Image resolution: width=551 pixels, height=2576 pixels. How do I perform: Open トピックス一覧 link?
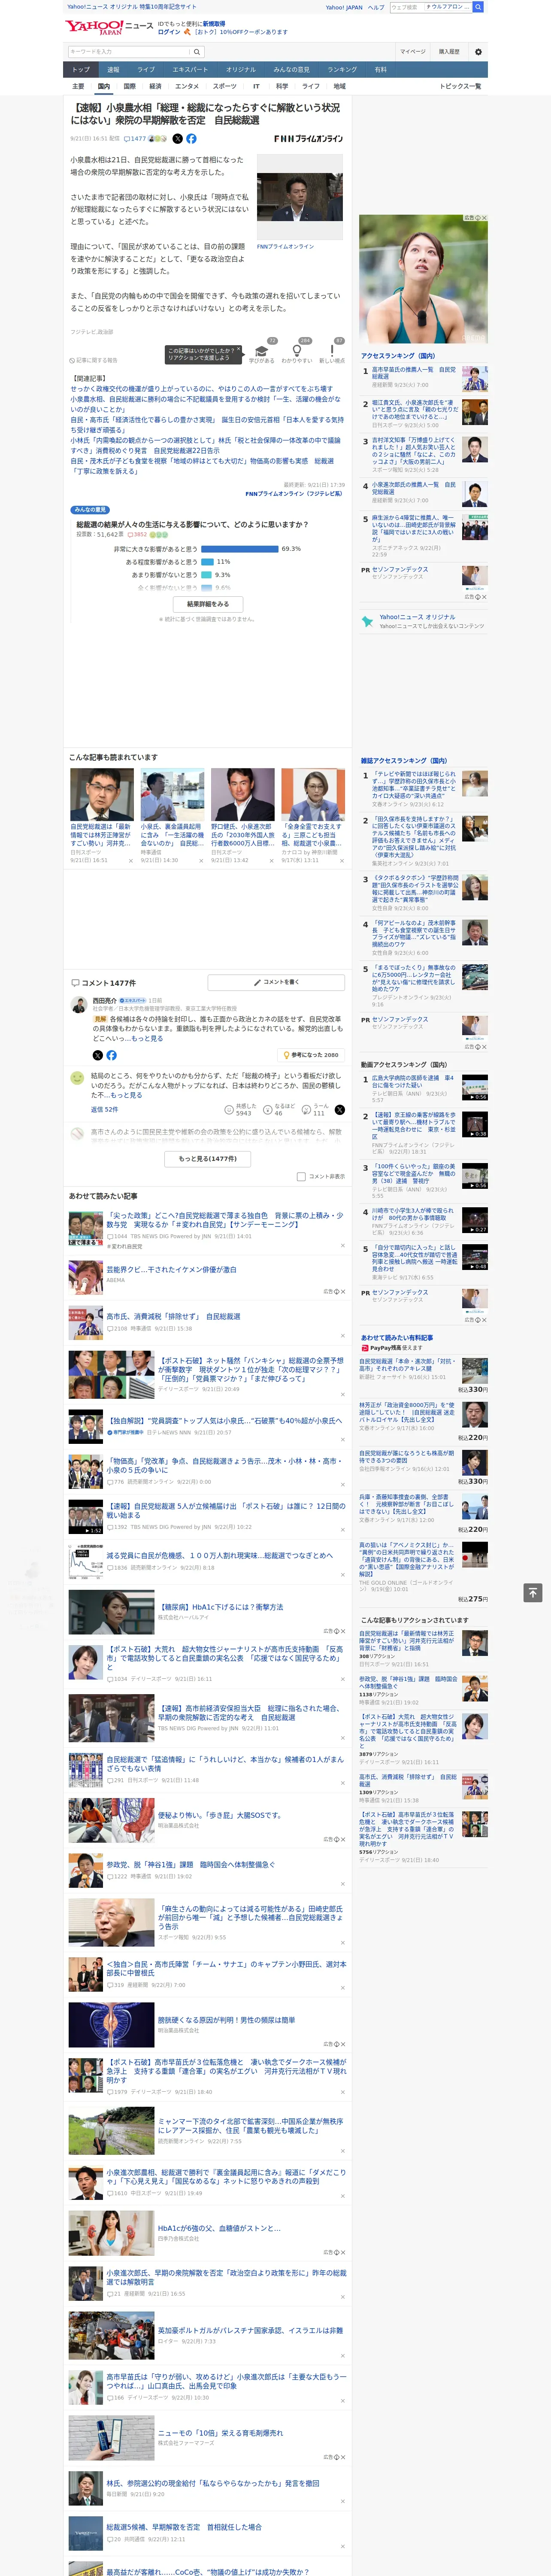pyautogui.click(x=460, y=87)
